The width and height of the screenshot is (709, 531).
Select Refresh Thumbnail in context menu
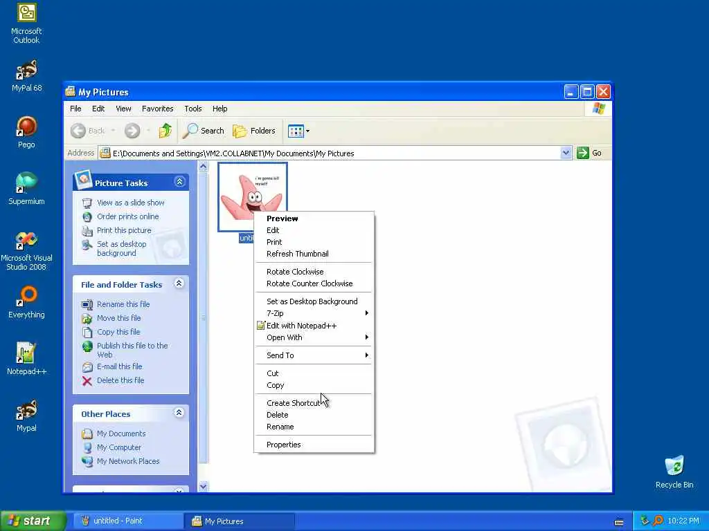(x=314, y=254)
